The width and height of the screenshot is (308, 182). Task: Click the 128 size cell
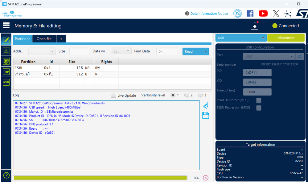[72, 68]
